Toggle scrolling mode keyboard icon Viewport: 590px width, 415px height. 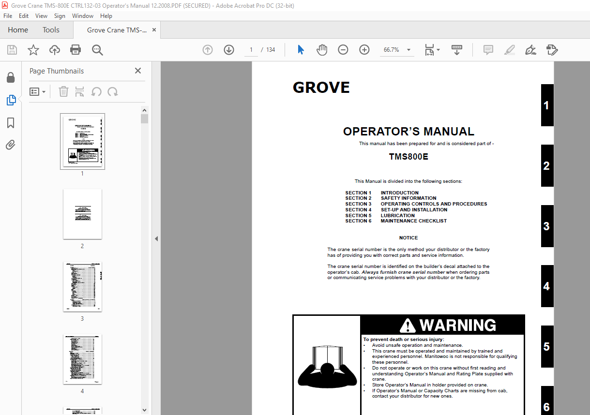pyautogui.click(x=457, y=50)
